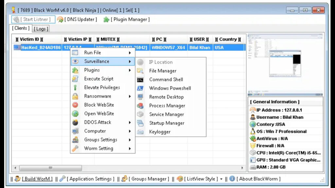
Task: Click the CPU icon in General Information
Action: 253,153
